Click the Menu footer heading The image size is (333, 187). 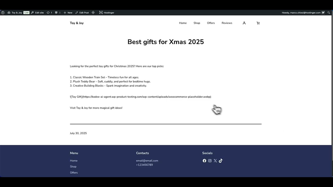[74, 153]
